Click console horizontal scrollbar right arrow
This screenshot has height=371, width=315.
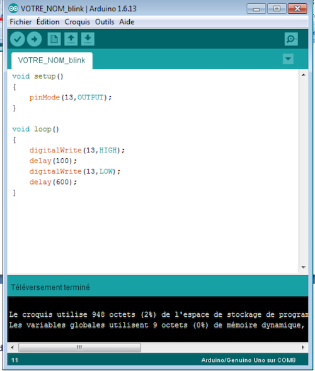tap(303, 348)
